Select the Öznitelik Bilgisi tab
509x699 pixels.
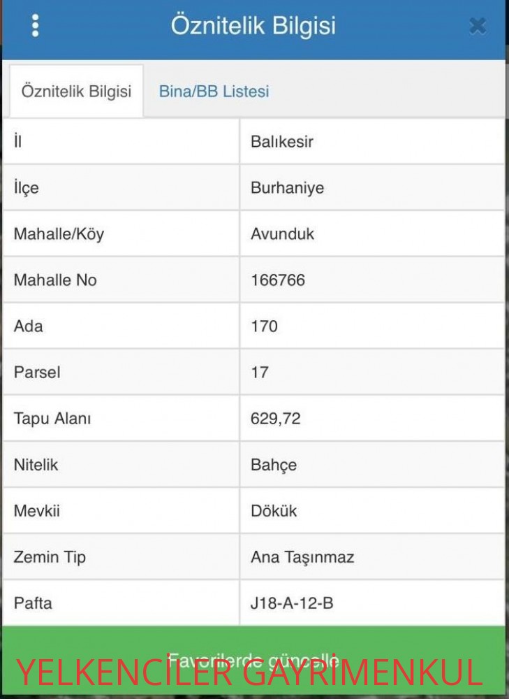pos(77,92)
